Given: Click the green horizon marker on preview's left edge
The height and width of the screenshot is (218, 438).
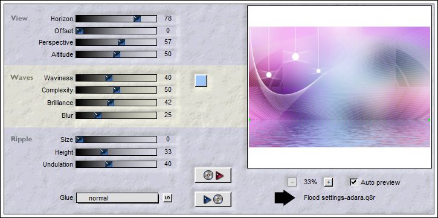Looking at the screenshot, I should 249,120.
